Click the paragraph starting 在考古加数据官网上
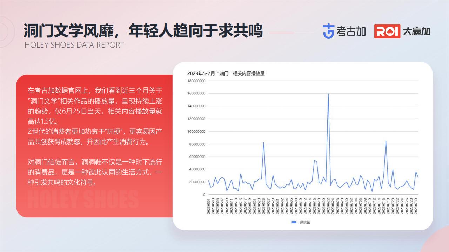 pos(95,106)
